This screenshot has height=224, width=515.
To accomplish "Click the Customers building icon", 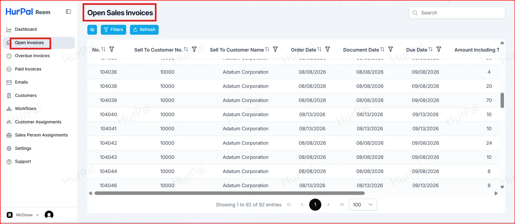I will tap(9, 96).
